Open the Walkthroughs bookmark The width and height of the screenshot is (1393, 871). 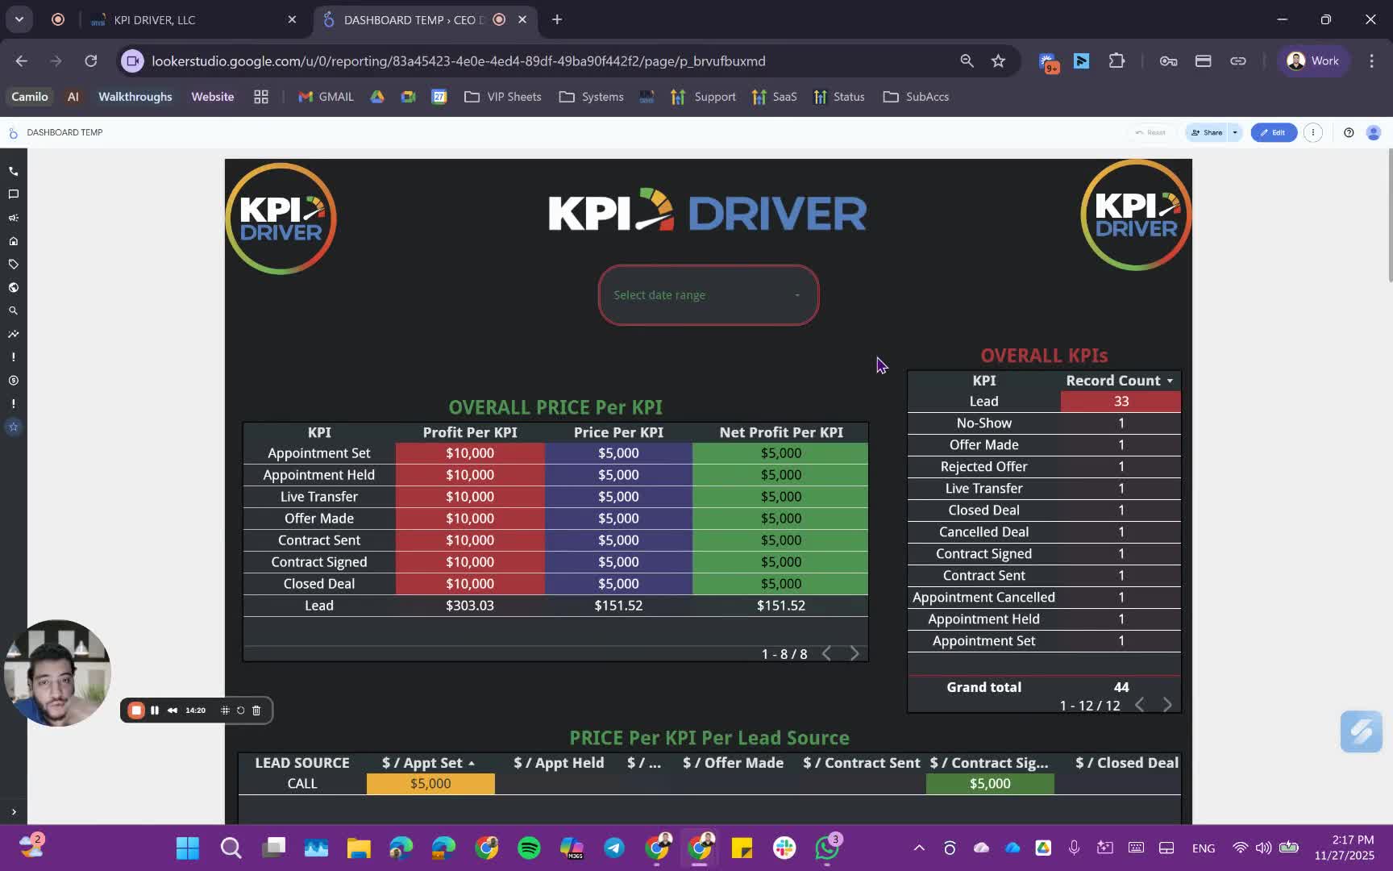[x=135, y=97]
